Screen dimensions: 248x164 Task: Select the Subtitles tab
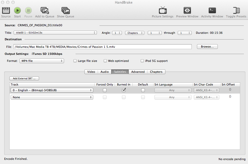120,72
